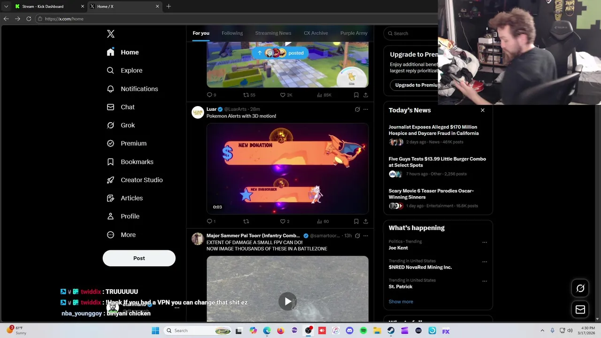Open options for Joe Kent trend

tap(485, 242)
